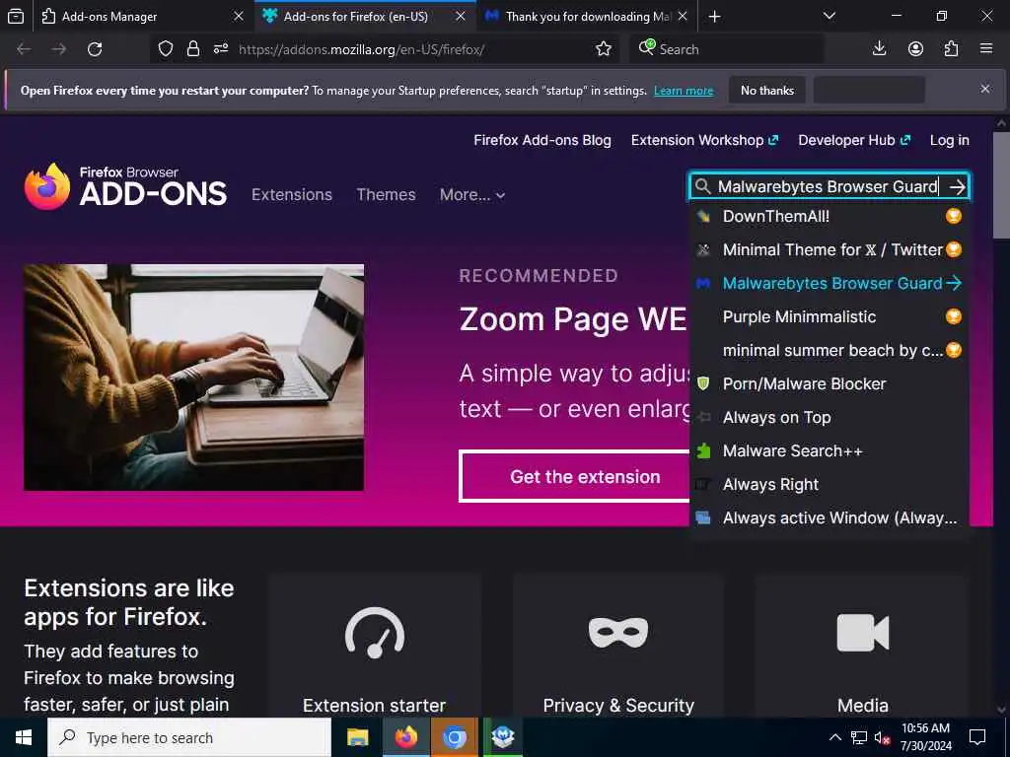The image size is (1010, 757).
Task: Select Always active Window suggestion
Action: [x=829, y=517]
